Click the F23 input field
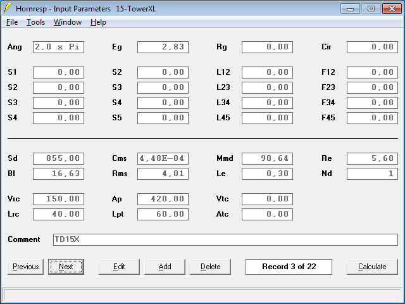This screenshot has height=304, width=405. point(372,87)
